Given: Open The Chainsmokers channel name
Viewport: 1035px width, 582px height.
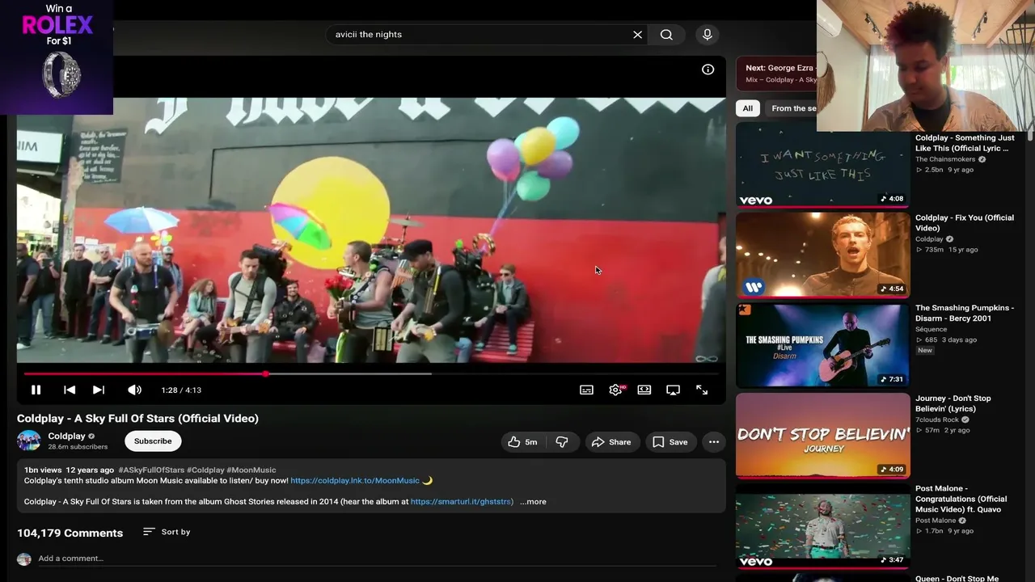Looking at the screenshot, I should click(945, 159).
